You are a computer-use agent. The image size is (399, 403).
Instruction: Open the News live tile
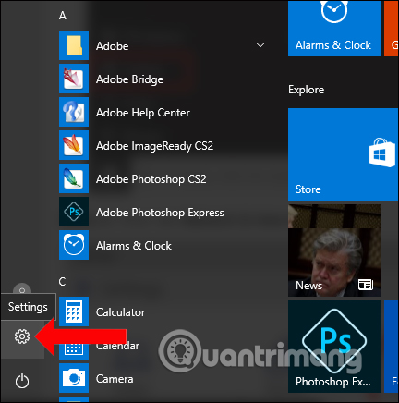[x=334, y=250]
